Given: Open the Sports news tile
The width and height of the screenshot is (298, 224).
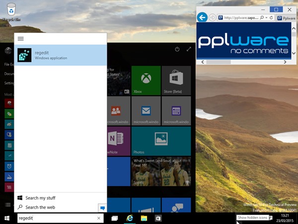Looking at the screenshot, I should 161,171.
